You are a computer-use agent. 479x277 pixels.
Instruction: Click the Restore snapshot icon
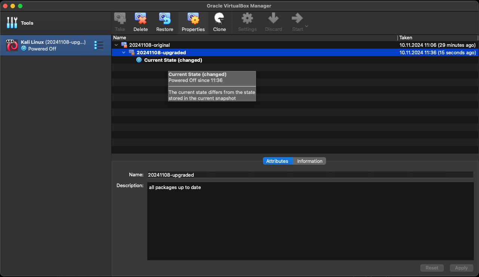[x=165, y=19]
